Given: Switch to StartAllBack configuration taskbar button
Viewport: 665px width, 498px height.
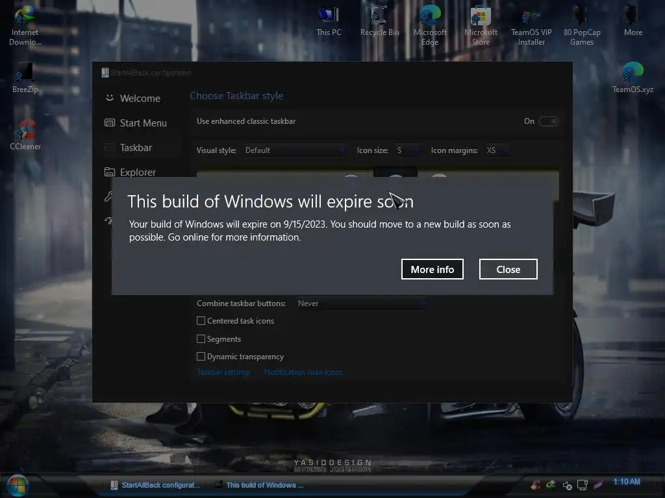Looking at the screenshot, I should point(155,485).
